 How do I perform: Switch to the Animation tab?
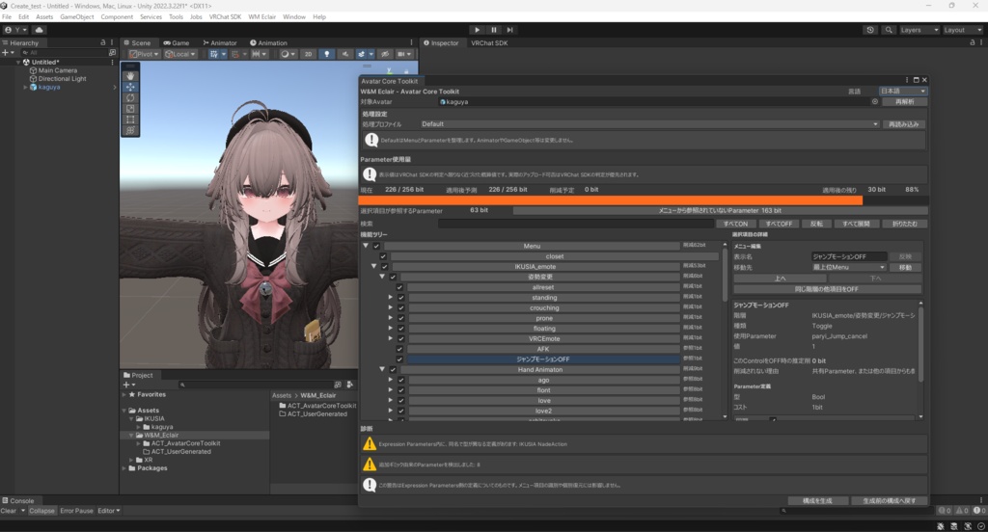coord(268,42)
